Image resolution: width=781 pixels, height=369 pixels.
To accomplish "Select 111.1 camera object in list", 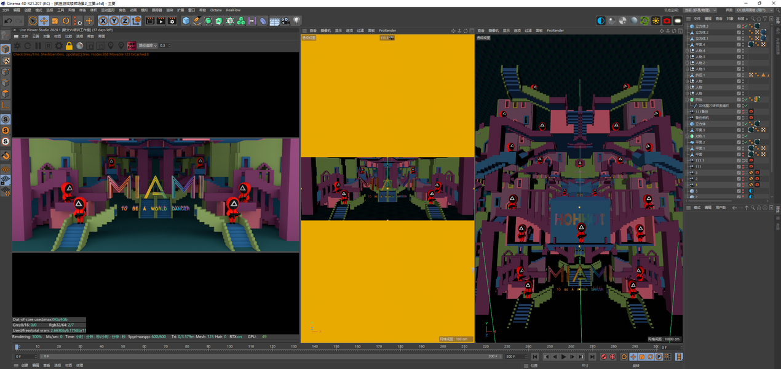I will (x=701, y=161).
